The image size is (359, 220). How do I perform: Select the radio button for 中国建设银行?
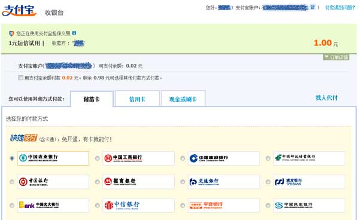tap(182, 158)
